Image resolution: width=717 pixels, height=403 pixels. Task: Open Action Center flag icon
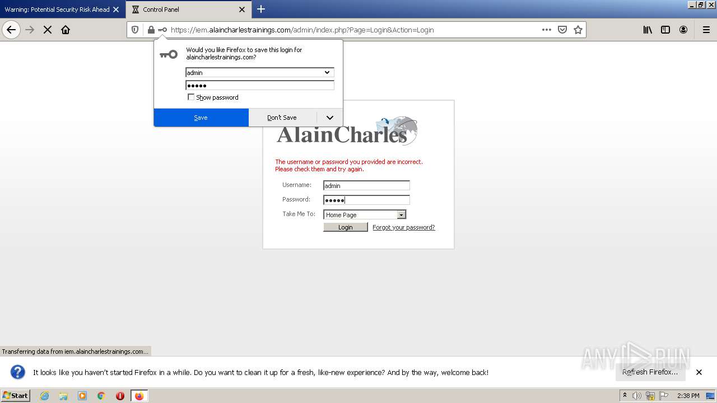point(664,396)
